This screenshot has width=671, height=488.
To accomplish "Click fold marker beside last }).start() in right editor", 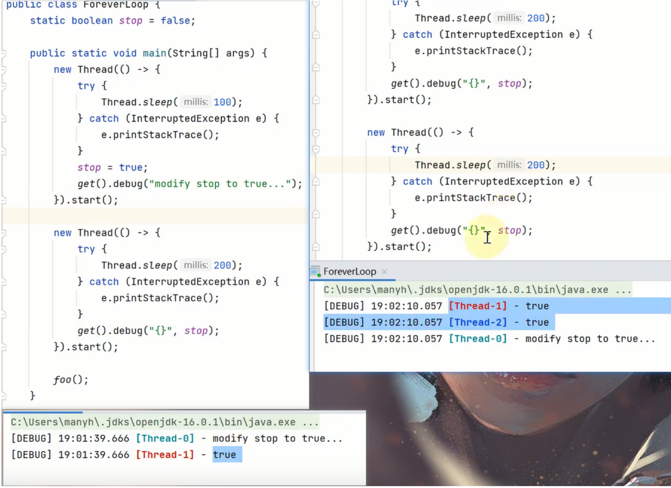I will 316,247.
